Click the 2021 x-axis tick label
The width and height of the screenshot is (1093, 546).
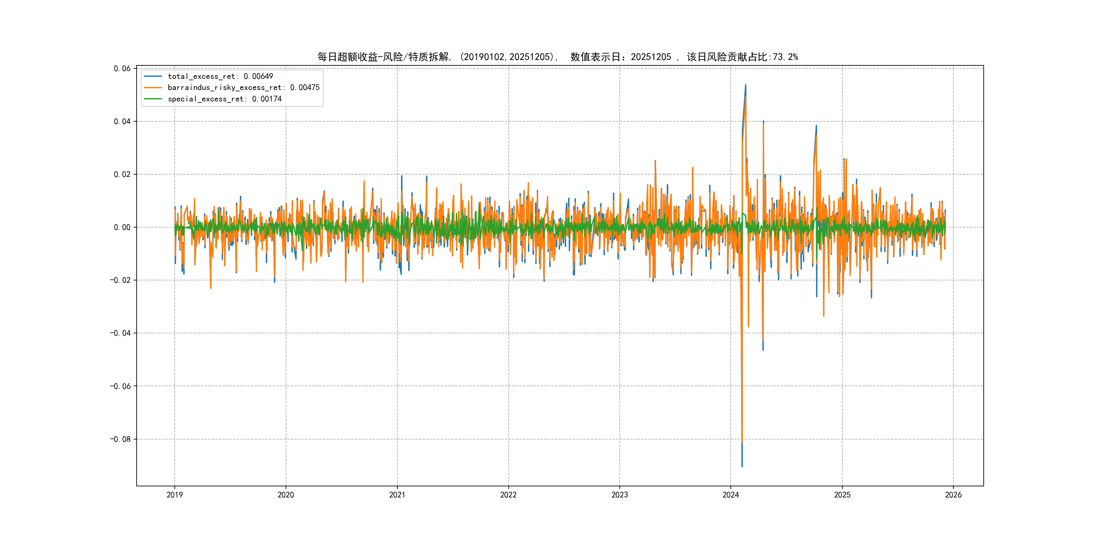397,495
